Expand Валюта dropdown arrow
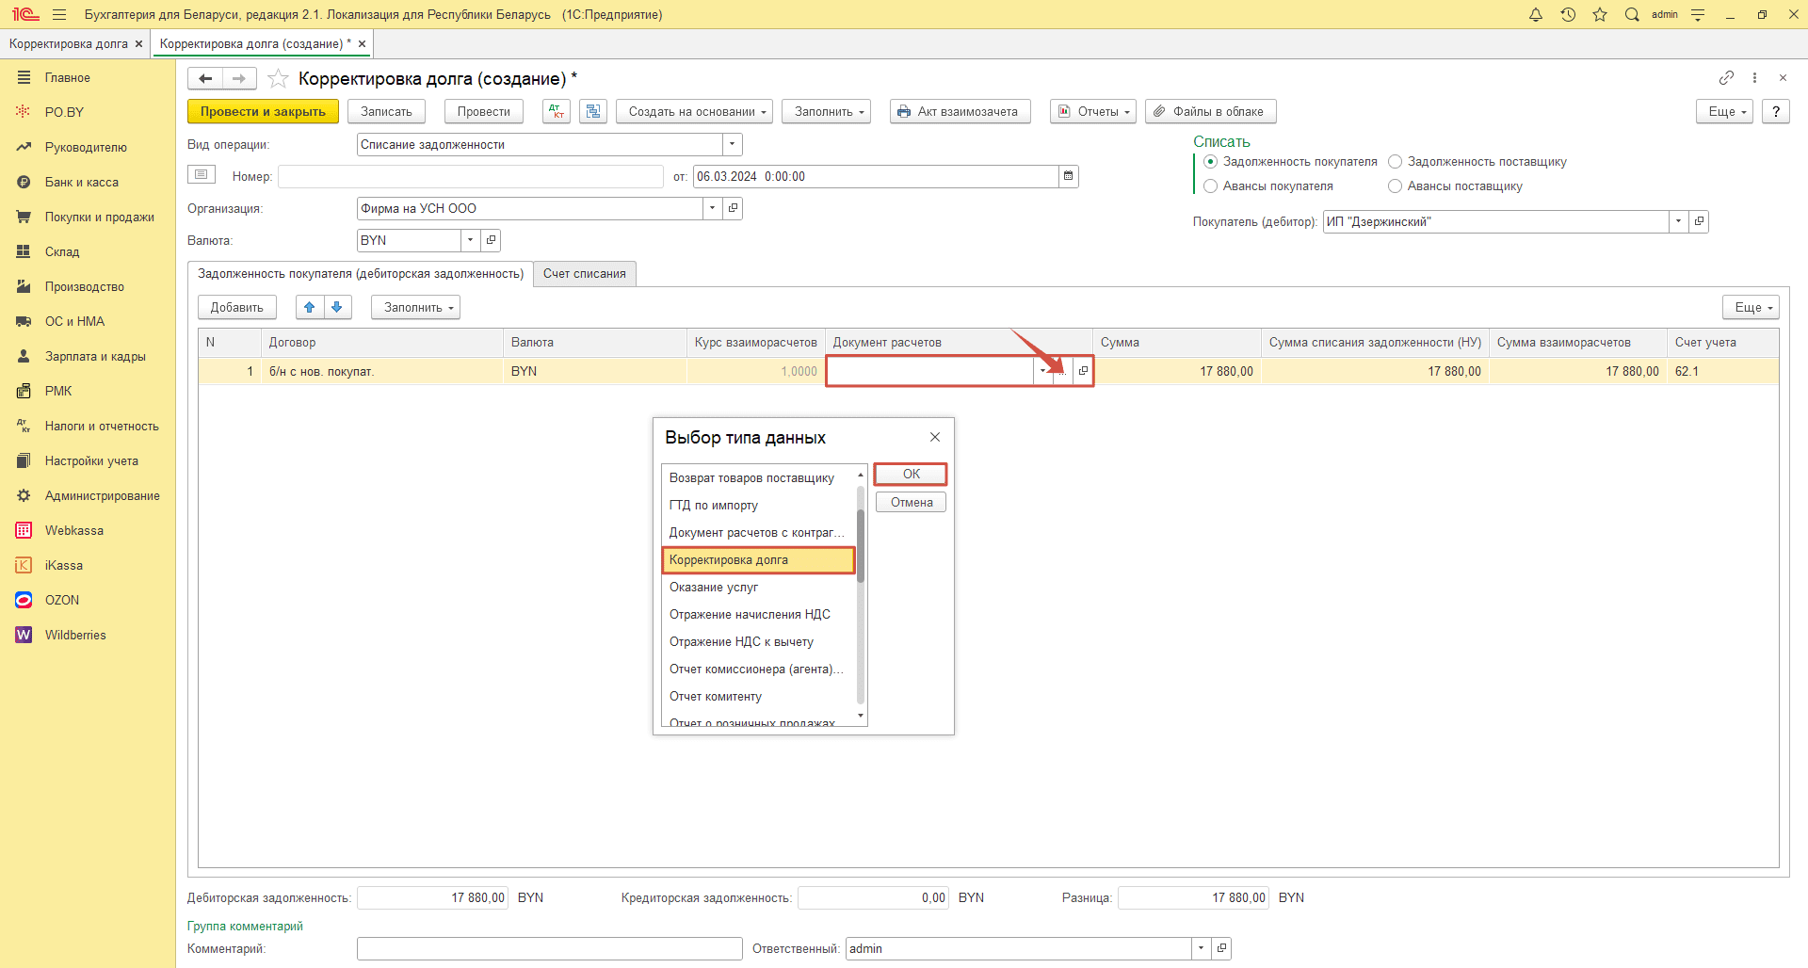1808x968 pixels. [x=471, y=240]
